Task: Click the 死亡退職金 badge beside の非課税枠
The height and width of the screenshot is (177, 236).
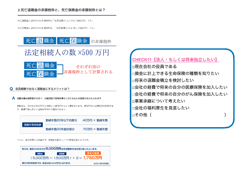Action: point(40,41)
